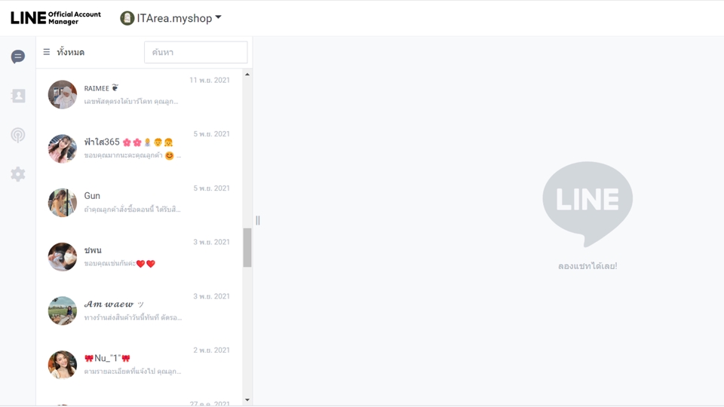Open the chat with Nu_"1"
The width and height of the screenshot is (724, 407).
coord(139,365)
